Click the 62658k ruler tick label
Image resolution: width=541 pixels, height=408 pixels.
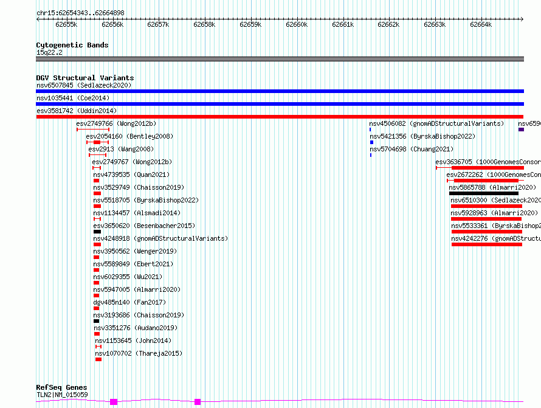(x=204, y=24)
